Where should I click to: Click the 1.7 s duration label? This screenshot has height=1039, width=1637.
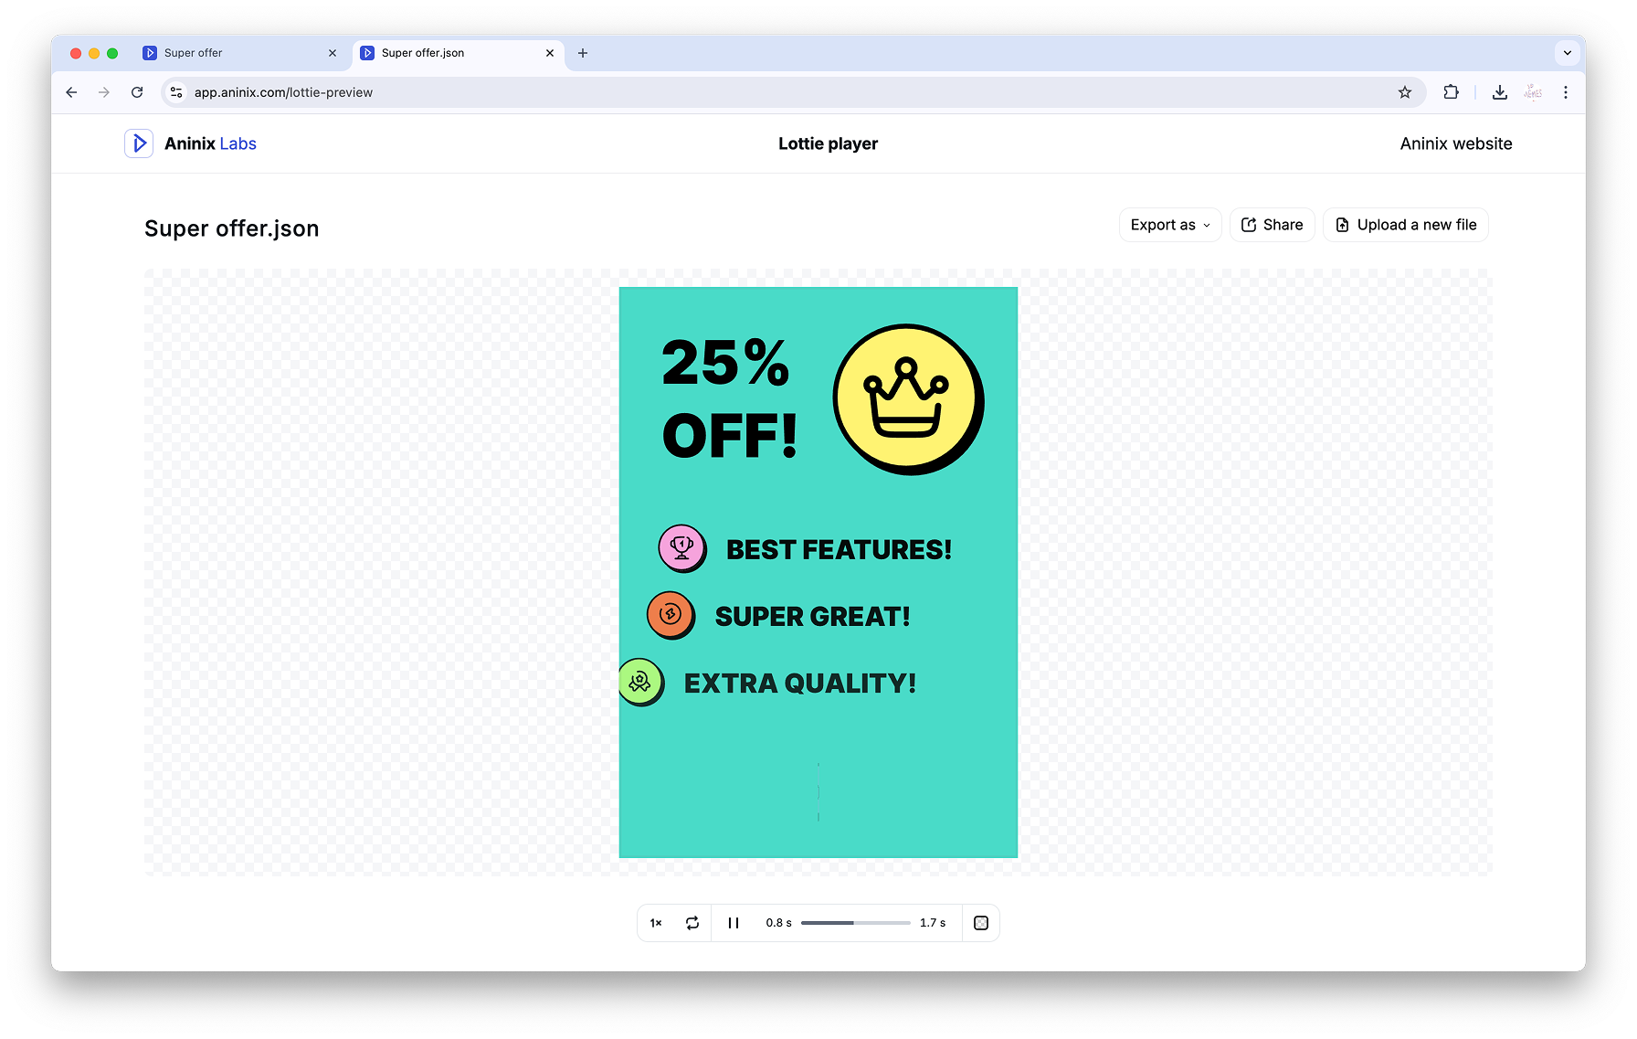[933, 923]
